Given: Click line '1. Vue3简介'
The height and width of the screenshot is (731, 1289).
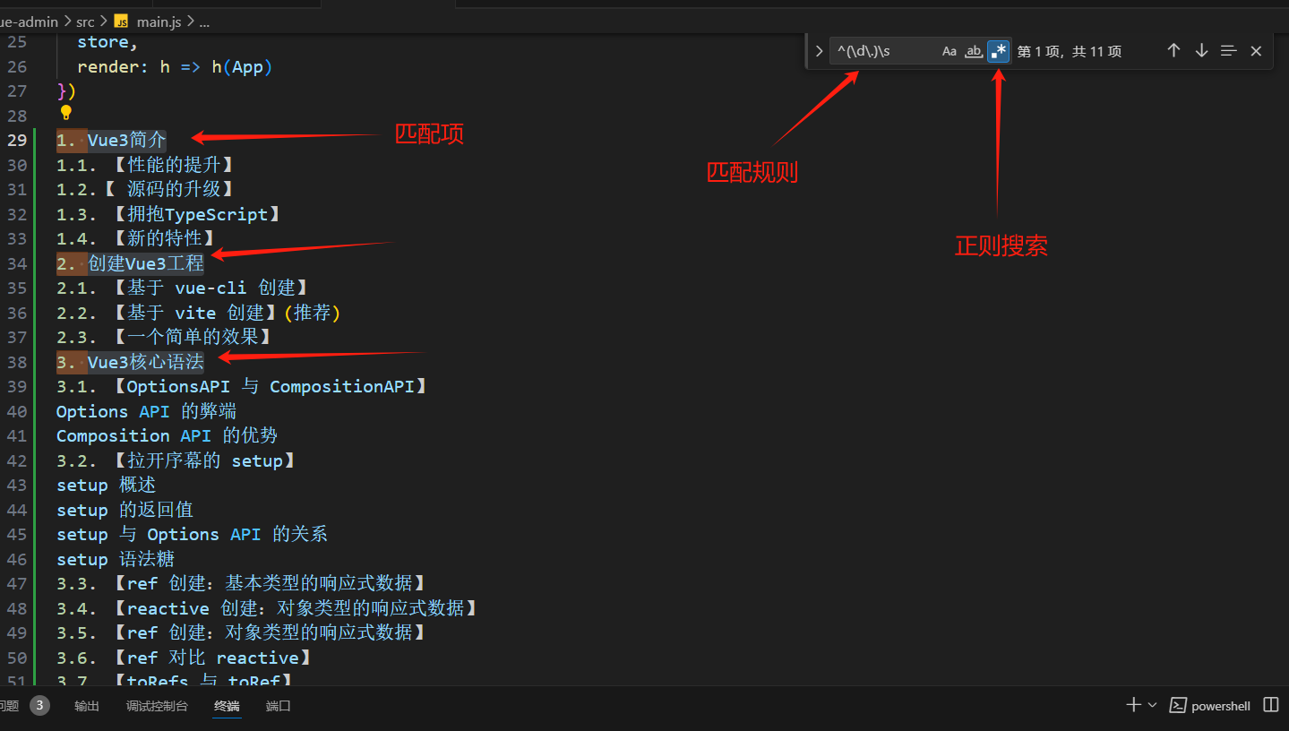Looking at the screenshot, I should [111, 140].
